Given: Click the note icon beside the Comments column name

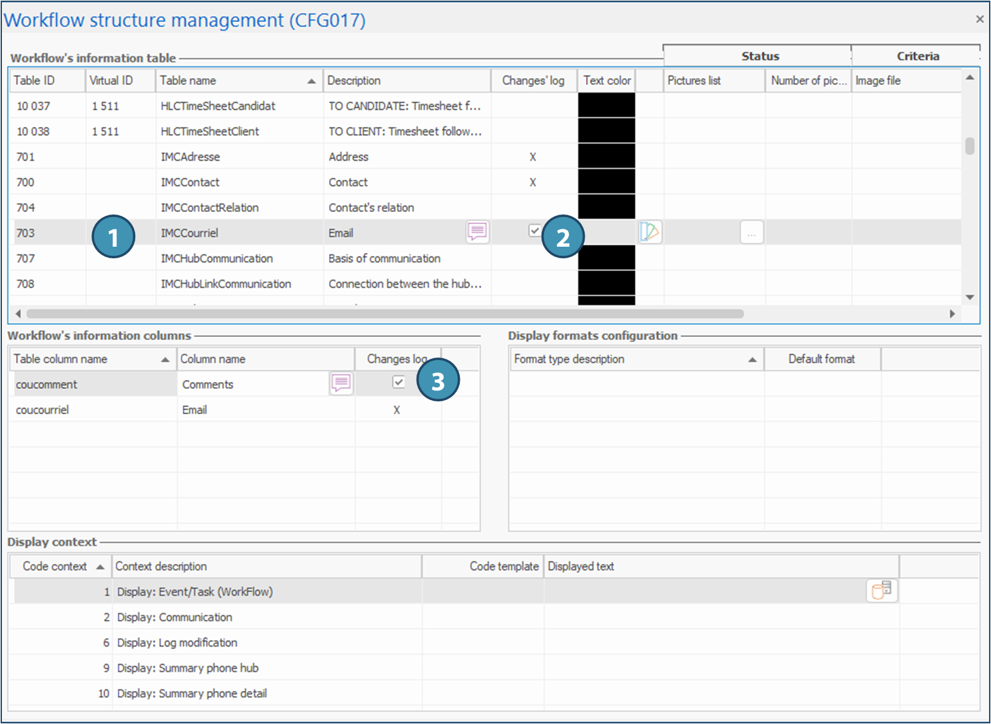Looking at the screenshot, I should (x=341, y=383).
